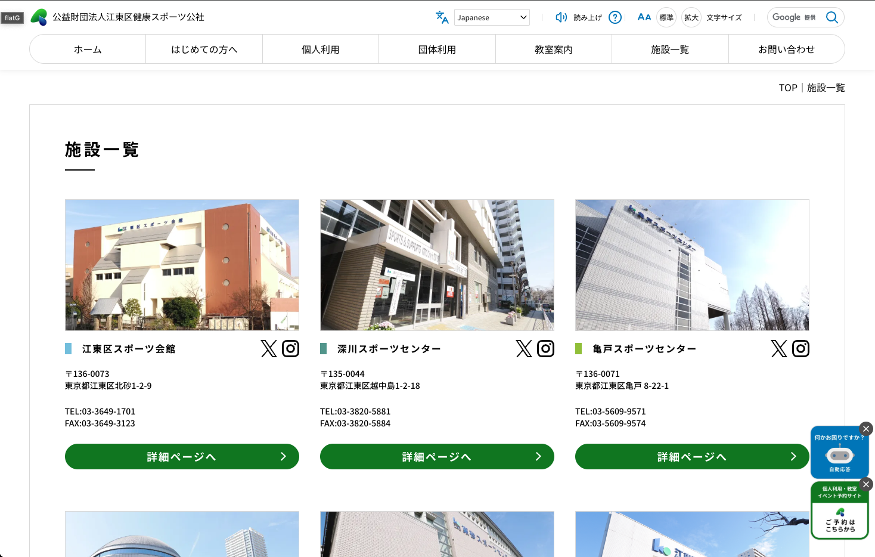Click the 亀戸スポーツセンター facility name
This screenshot has width=875, height=557.
point(644,349)
